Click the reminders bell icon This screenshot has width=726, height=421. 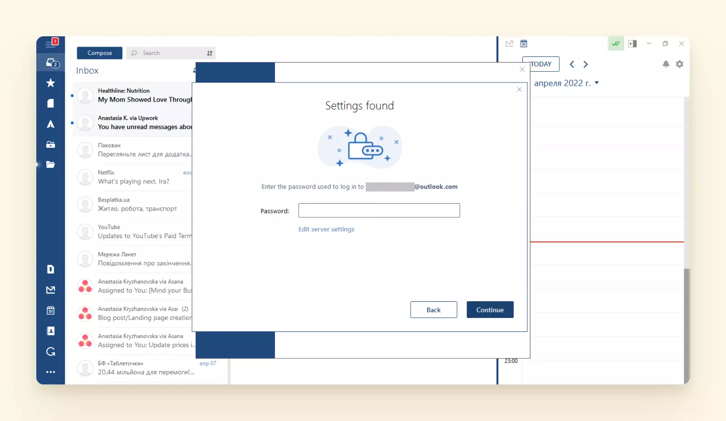[x=666, y=64]
